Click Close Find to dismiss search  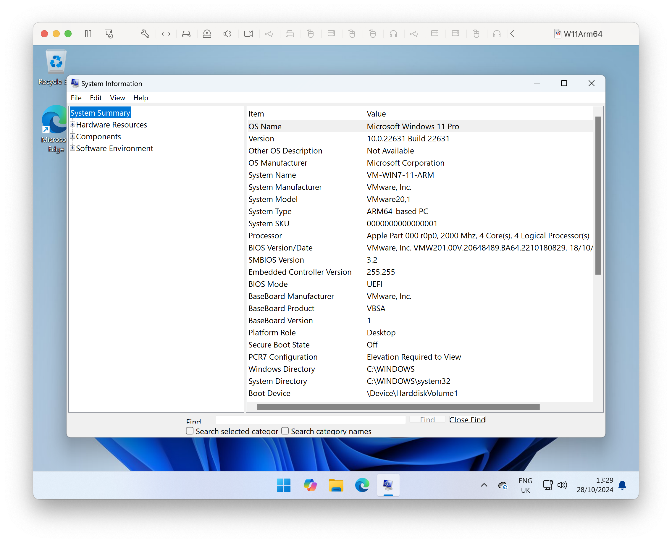click(467, 419)
